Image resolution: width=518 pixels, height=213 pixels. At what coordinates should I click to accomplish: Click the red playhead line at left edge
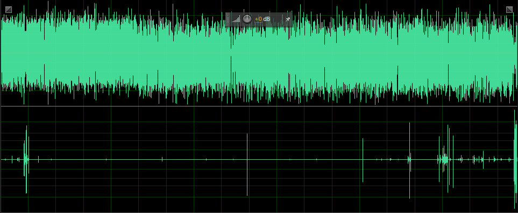1,106
